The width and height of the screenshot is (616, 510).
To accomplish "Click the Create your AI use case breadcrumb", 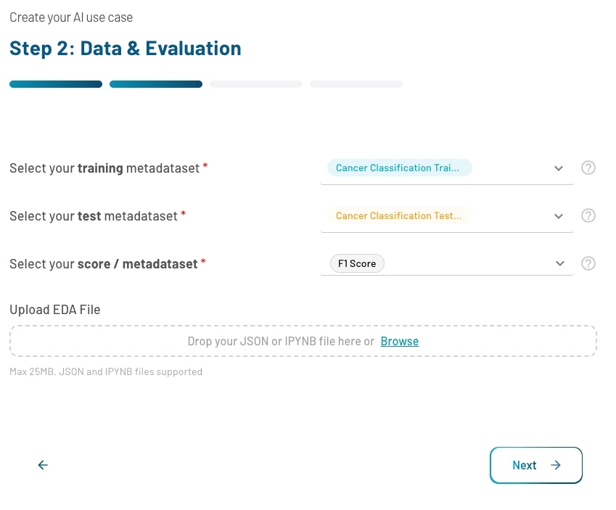I will coord(70,17).
